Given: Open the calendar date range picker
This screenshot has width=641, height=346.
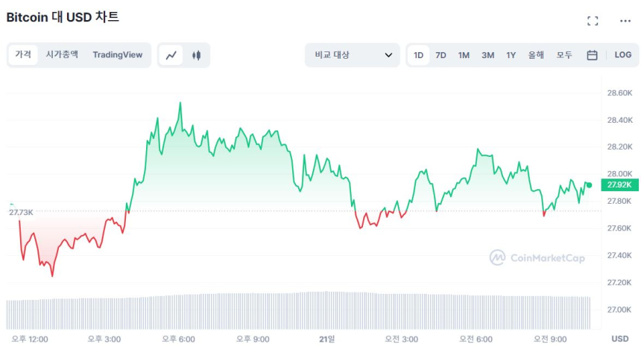Looking at the screenshot, I should [x=592, y=55].
